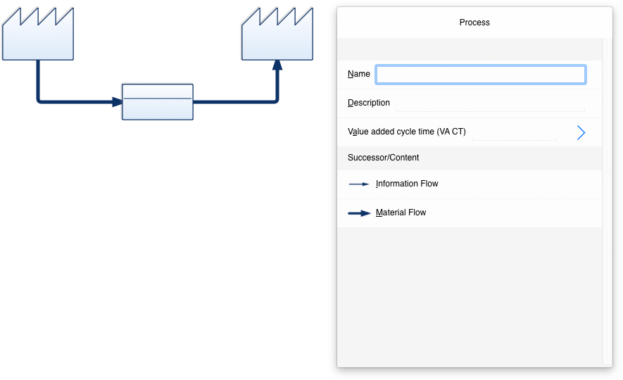Focus the Name input field
Viewport: 623px width, 380px height.
[x=481, y=75]
